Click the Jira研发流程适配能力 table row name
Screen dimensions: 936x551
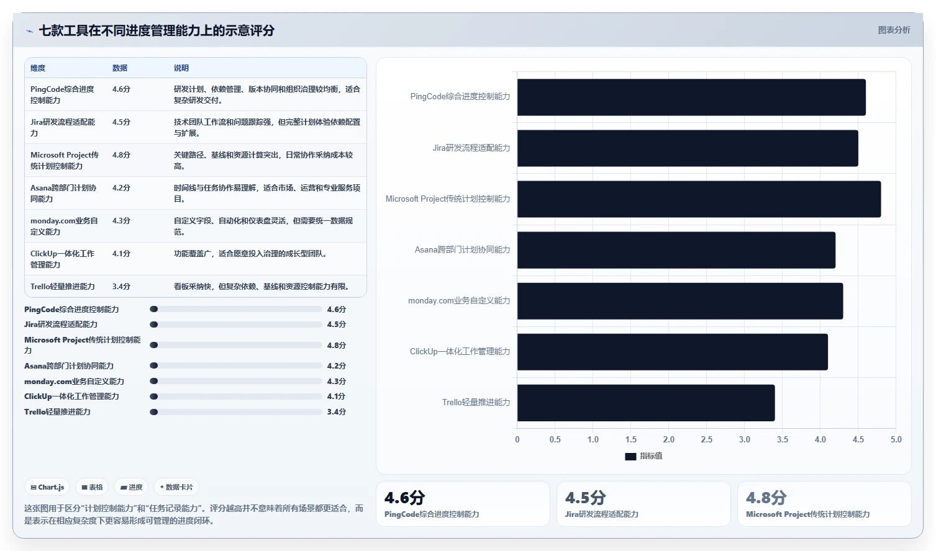(x=63, y=127)
